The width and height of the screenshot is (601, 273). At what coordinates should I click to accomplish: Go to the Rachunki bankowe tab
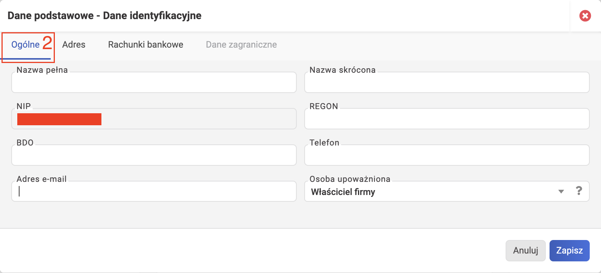point(146,45)
